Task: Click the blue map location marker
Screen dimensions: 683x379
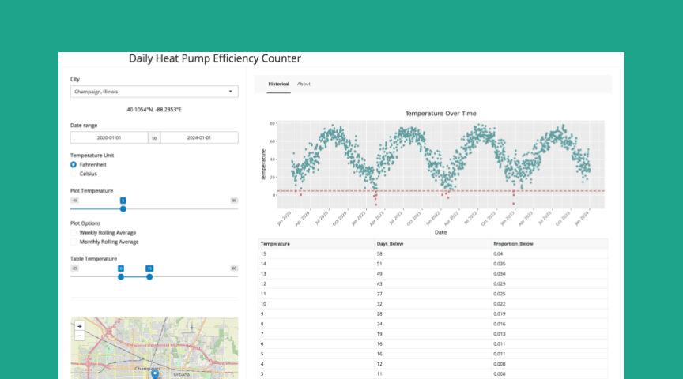Action: tap(154, 374)
